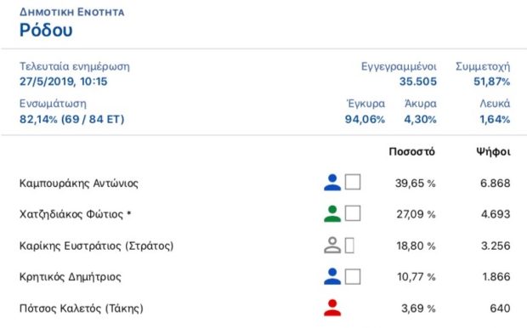Click blue person icon beside Κρητικός Δημήτριος
The image size is (527, 328).
click(332, 276)
